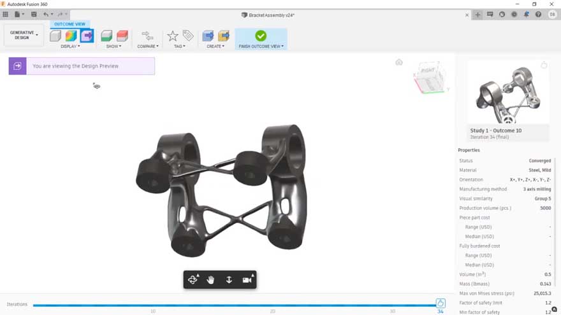Click the 'Piece part cost' label
This screenshot has height=315, width=561.
coord(474,218)
